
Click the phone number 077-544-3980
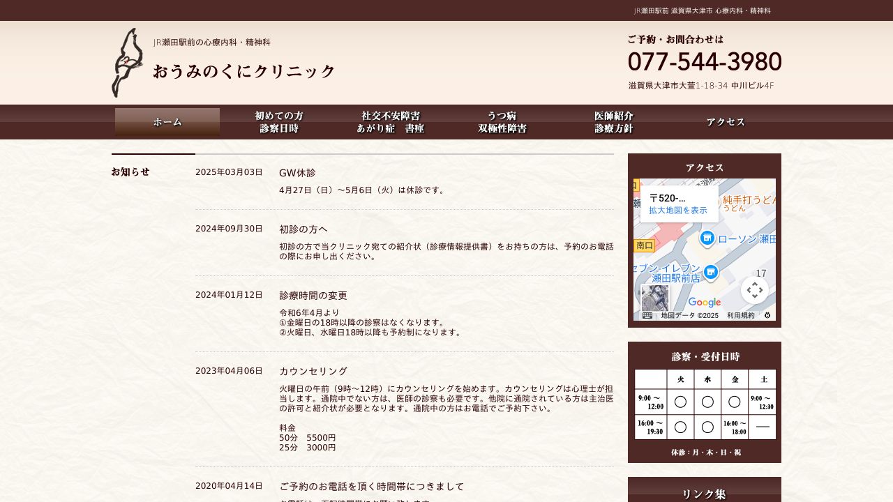coord(705,62)
